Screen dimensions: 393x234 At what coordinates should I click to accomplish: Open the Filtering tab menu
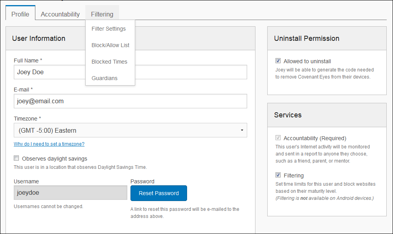coord(102,14)
